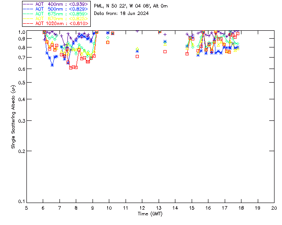
Task: Click the 20 hour x-axis label
Action: [x=274, y=208]
